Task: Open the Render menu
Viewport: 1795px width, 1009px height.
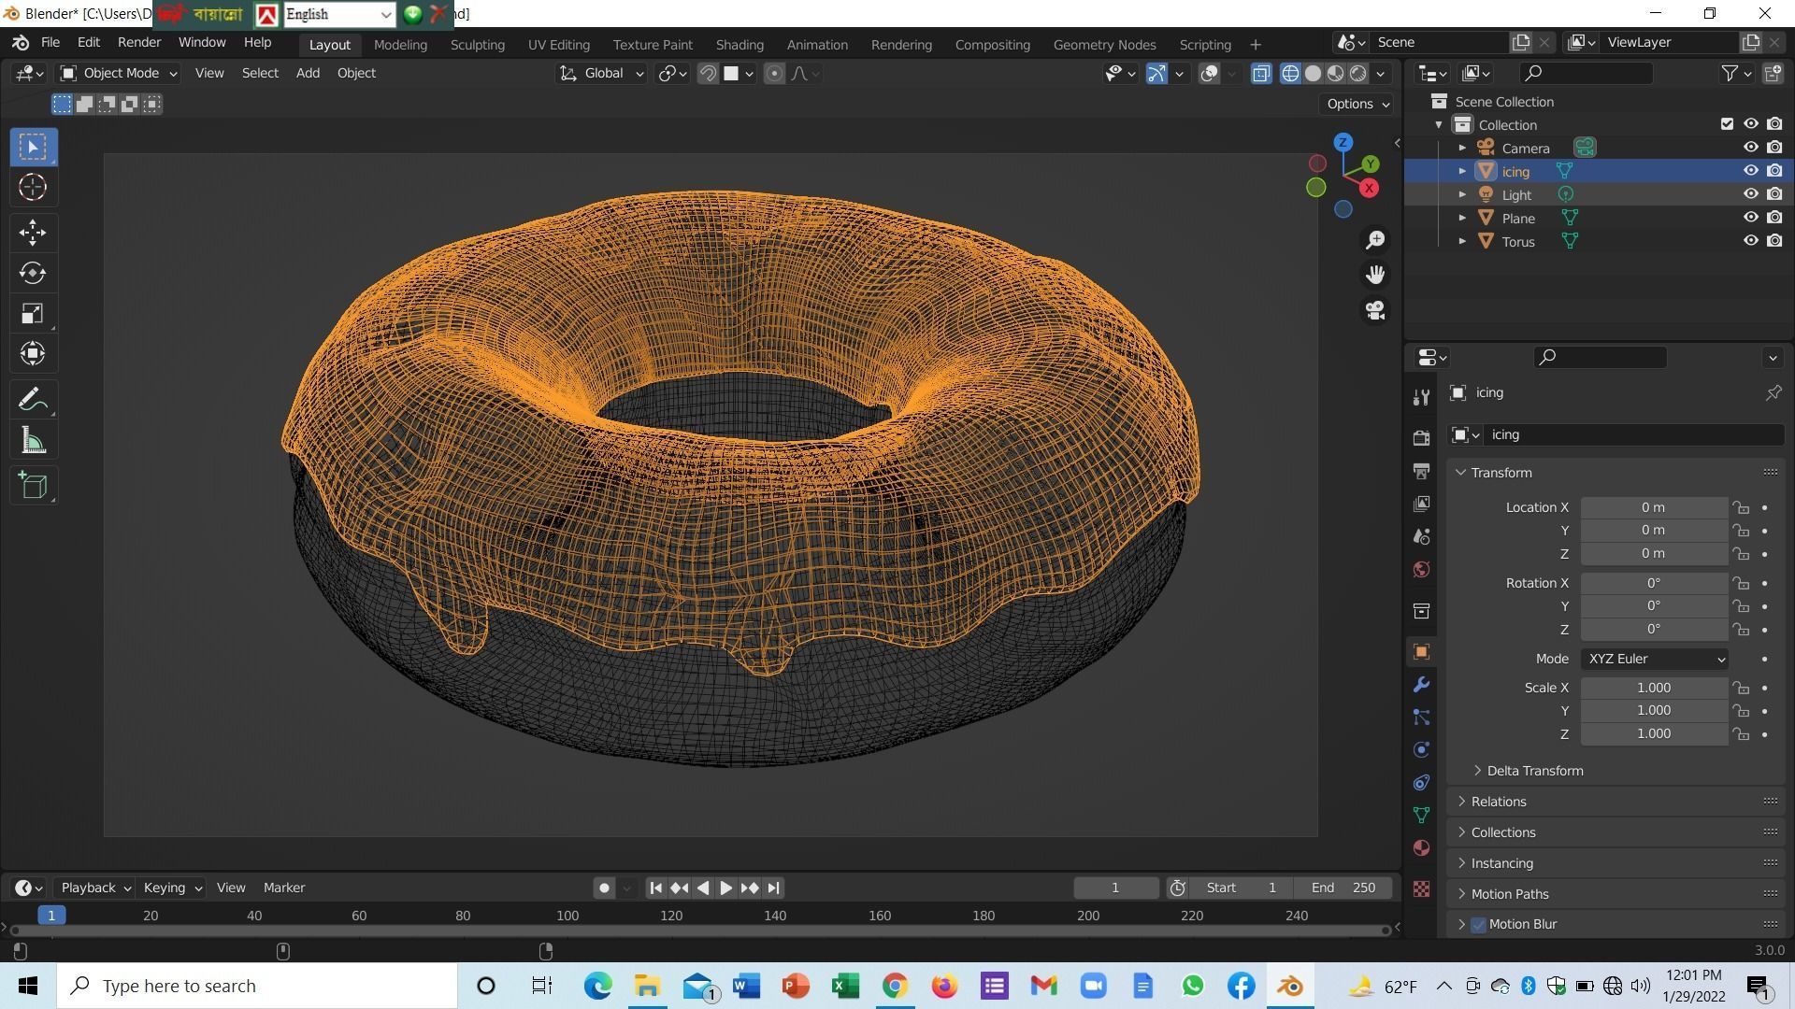Action: tap(139, 42)
